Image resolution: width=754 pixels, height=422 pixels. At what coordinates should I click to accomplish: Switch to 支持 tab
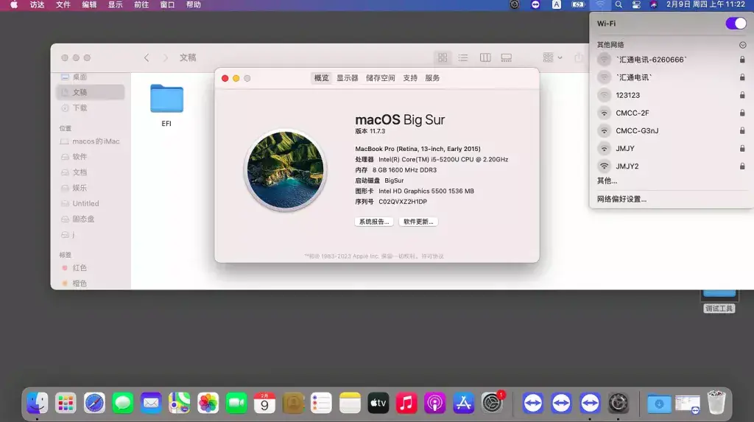pos(410,78)
